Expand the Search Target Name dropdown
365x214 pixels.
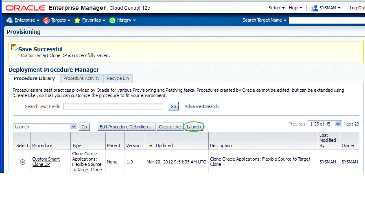click(264, 20)
